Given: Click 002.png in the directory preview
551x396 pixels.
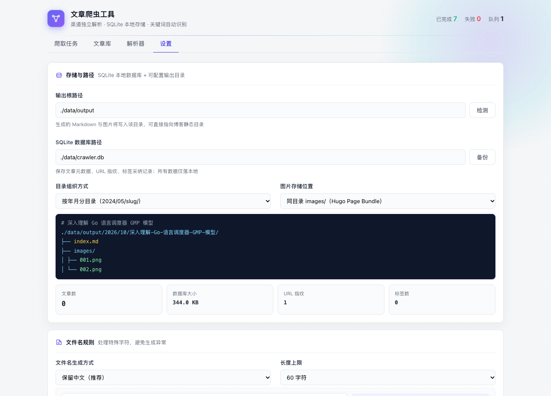Looking at the screenshot, I should point(90,269).
